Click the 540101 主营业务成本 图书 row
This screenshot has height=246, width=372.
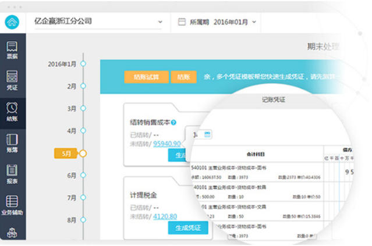click(256, 172)
